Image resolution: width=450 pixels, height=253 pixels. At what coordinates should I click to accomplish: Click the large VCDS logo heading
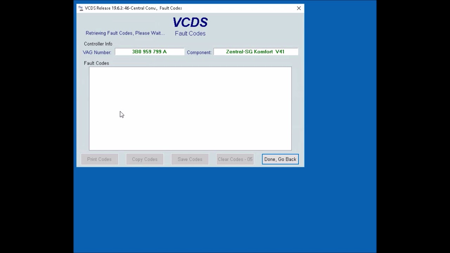click(x=190, y=22)
